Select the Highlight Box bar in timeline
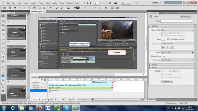Screen dimensions: 198x111 102,82
